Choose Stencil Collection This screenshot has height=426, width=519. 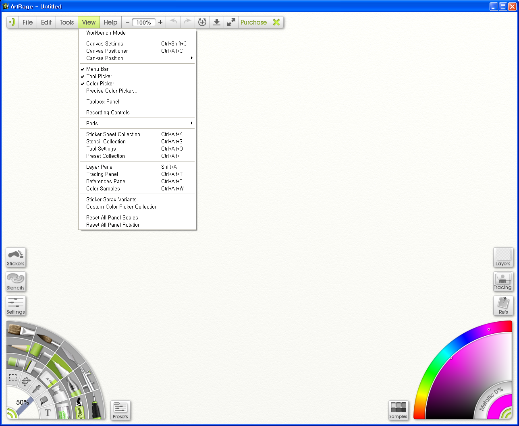(137, 141)
